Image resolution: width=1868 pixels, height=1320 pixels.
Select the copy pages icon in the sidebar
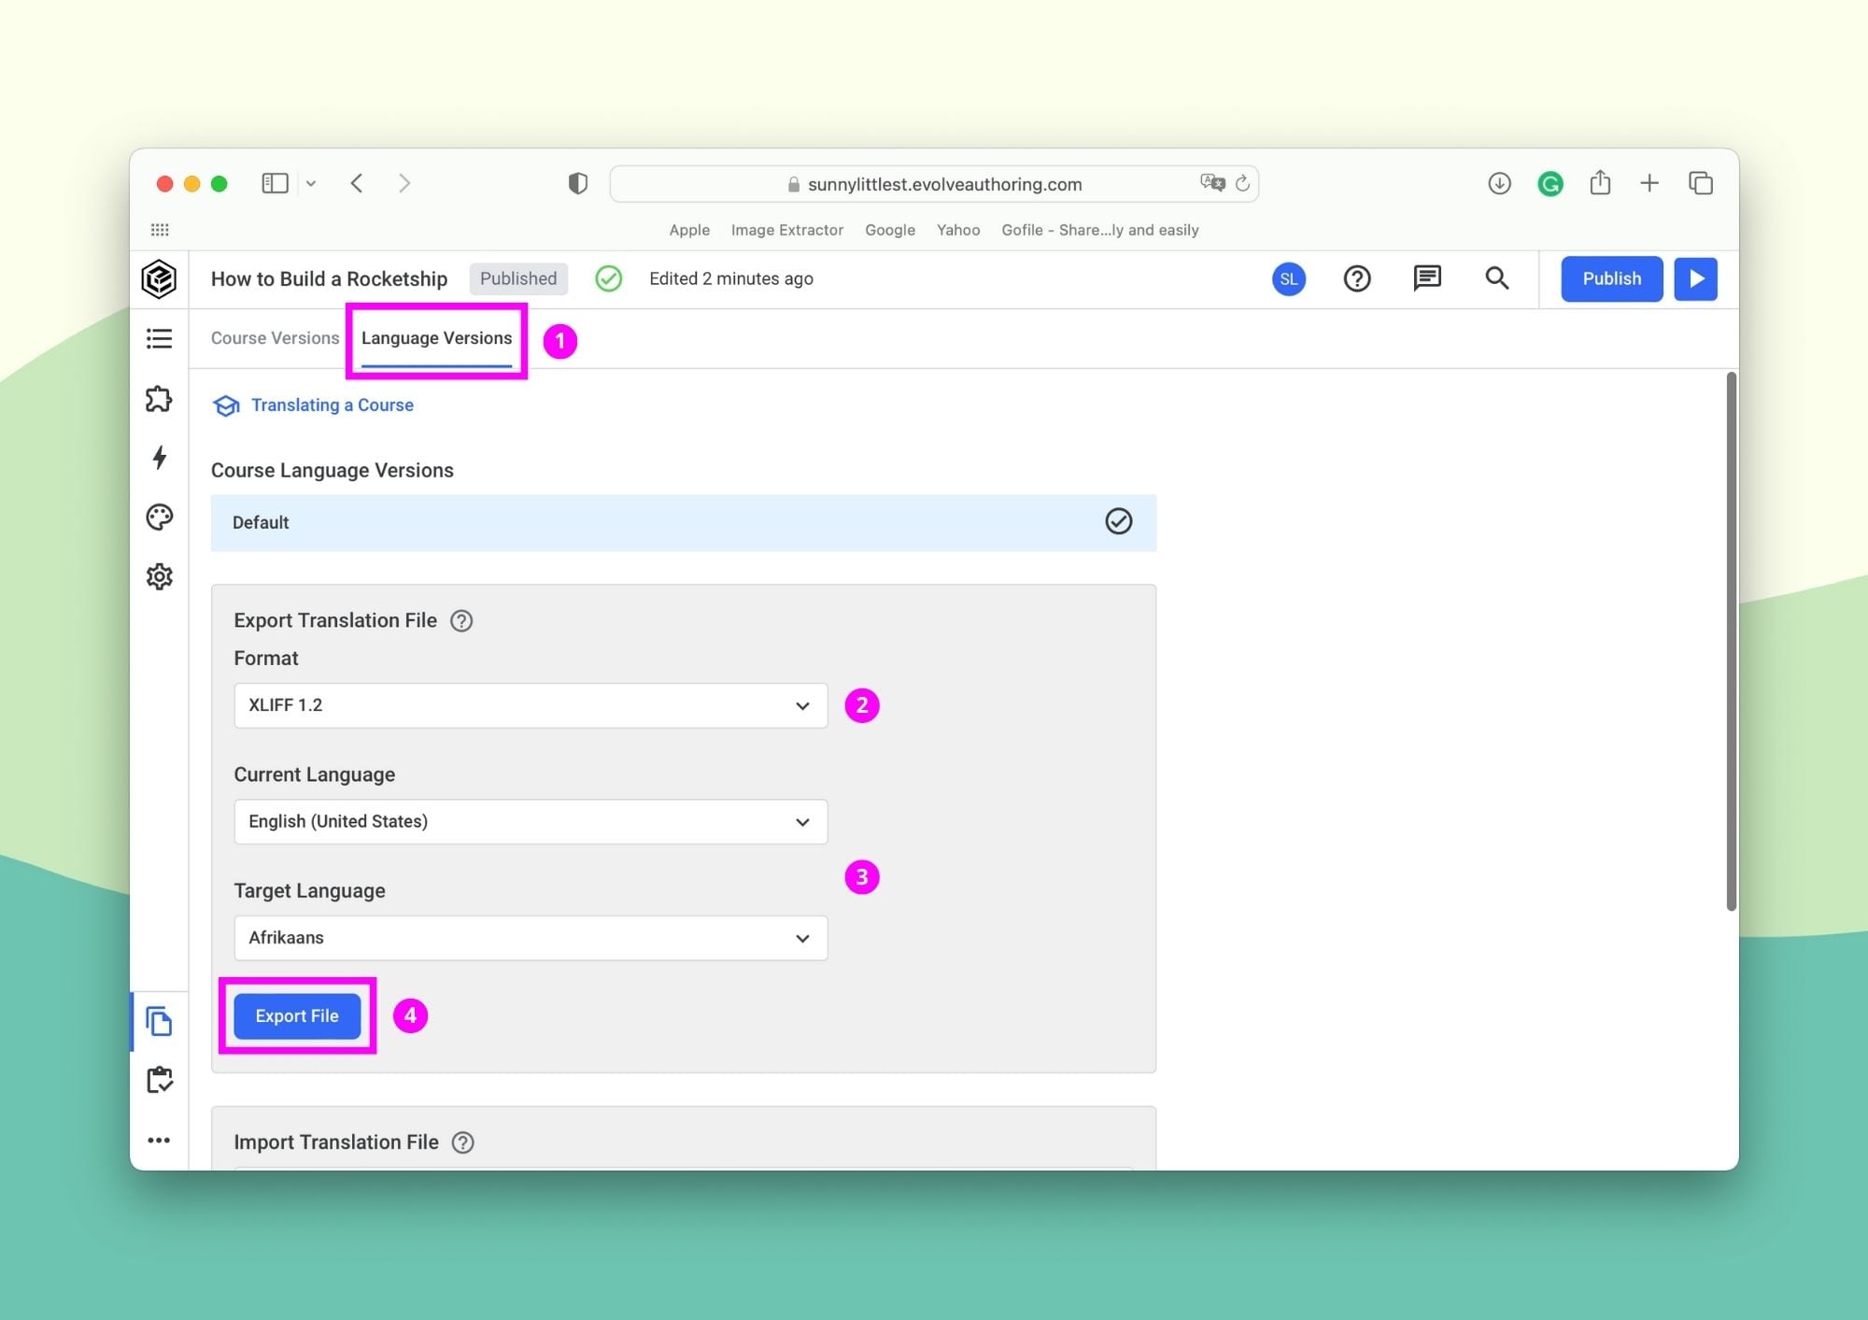point(159,1022)
